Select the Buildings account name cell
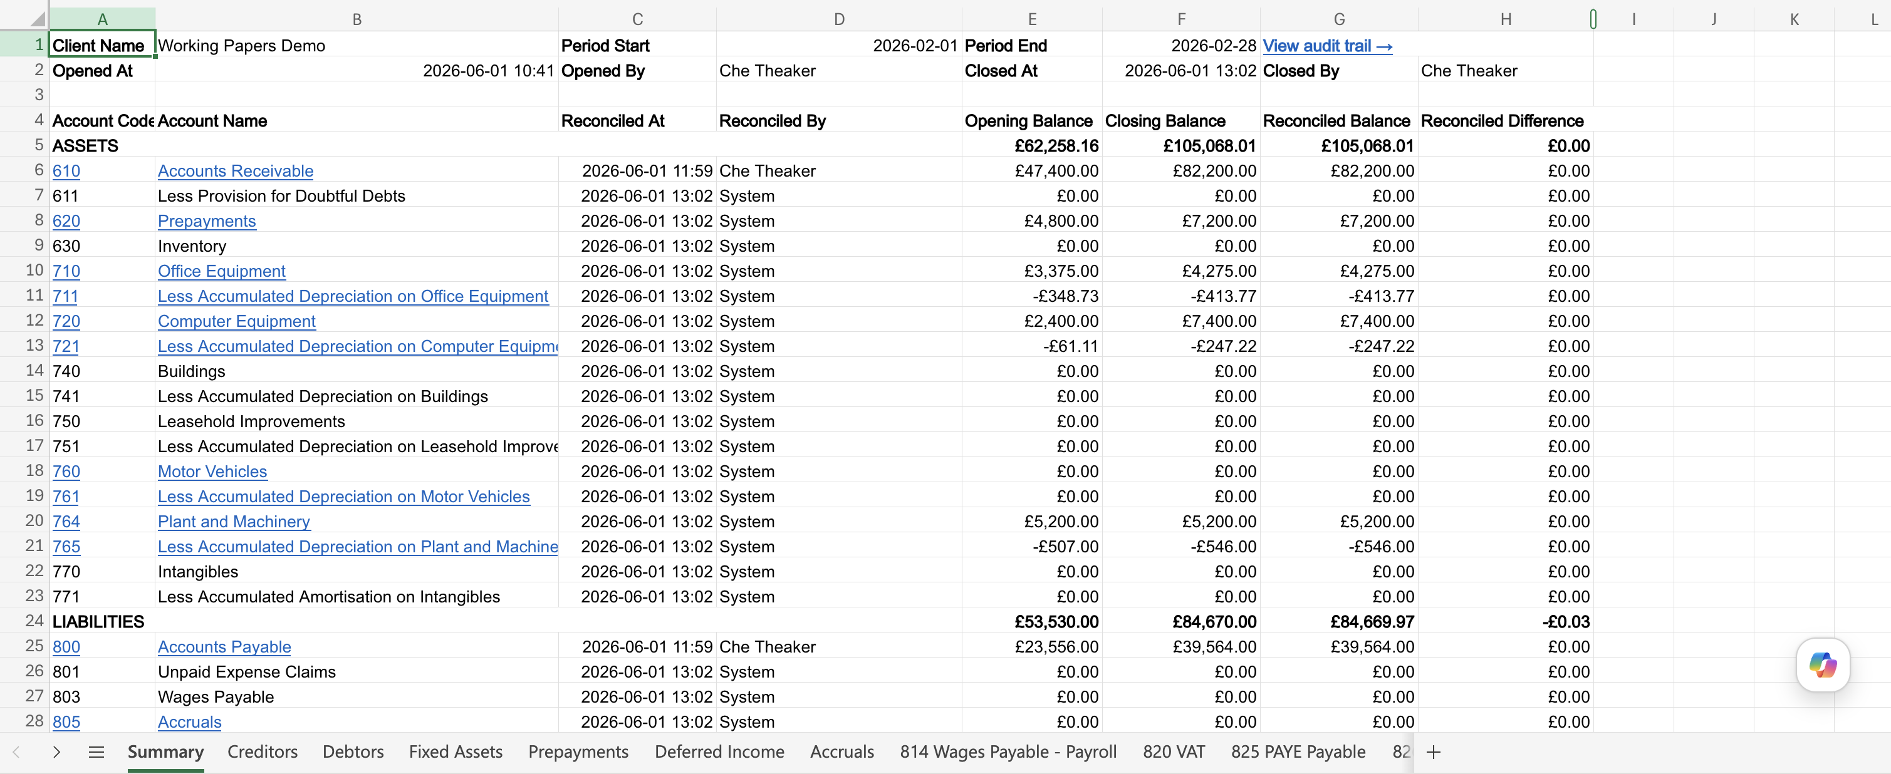The height and width of the screenshot is (774, 1891). pyautogui.click(x=357, y=371)
